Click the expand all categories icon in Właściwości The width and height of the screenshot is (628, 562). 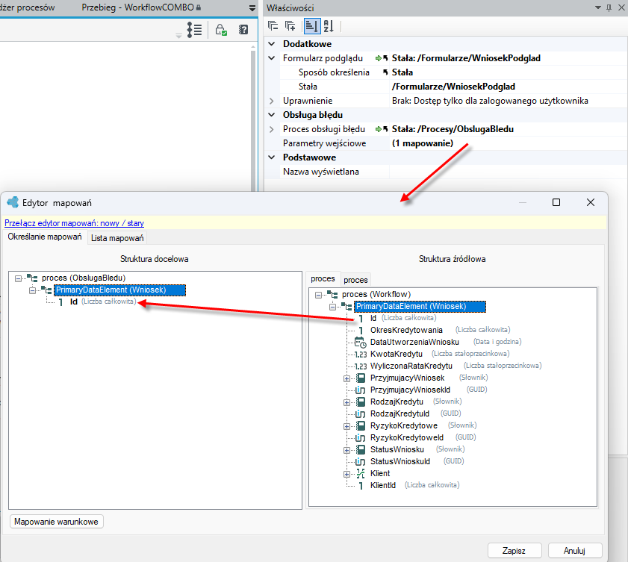[x=290, y=26]
